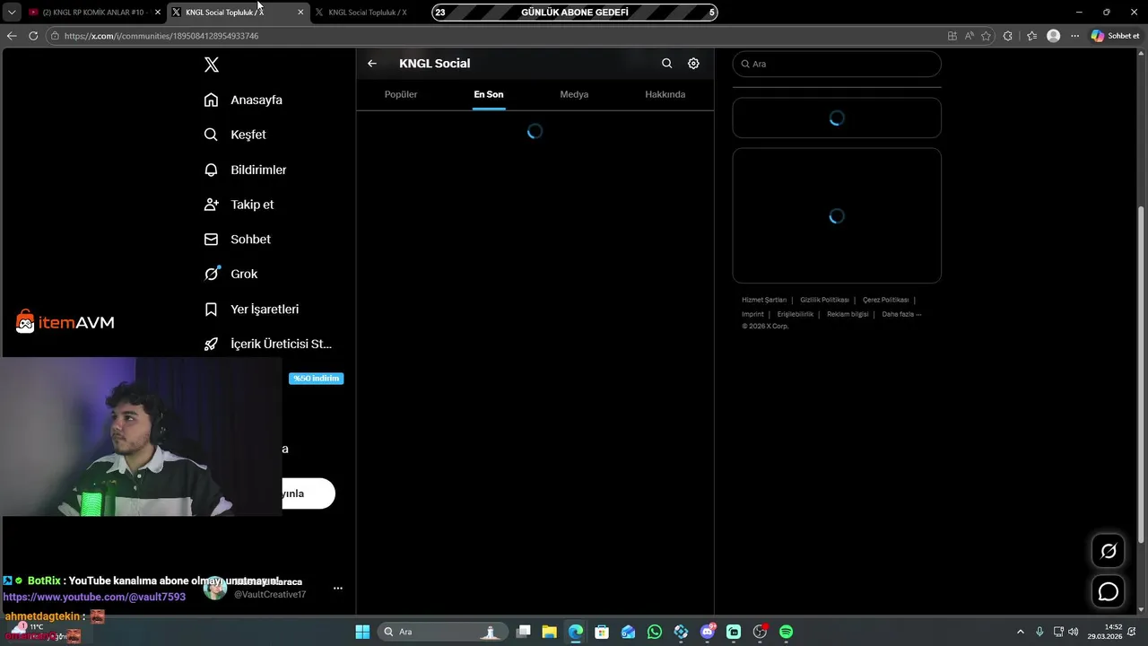The height and width of the screenshot is (646, 1148).
Task: Open browser Settings and more menu
Action: pos(1074,36)
